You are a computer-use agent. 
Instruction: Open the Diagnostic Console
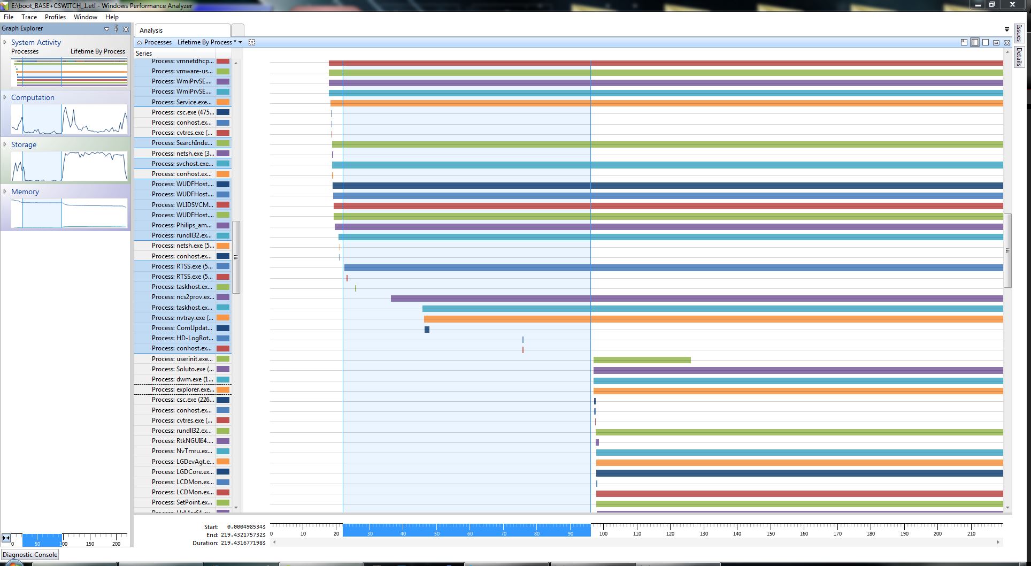click(30, 555)
